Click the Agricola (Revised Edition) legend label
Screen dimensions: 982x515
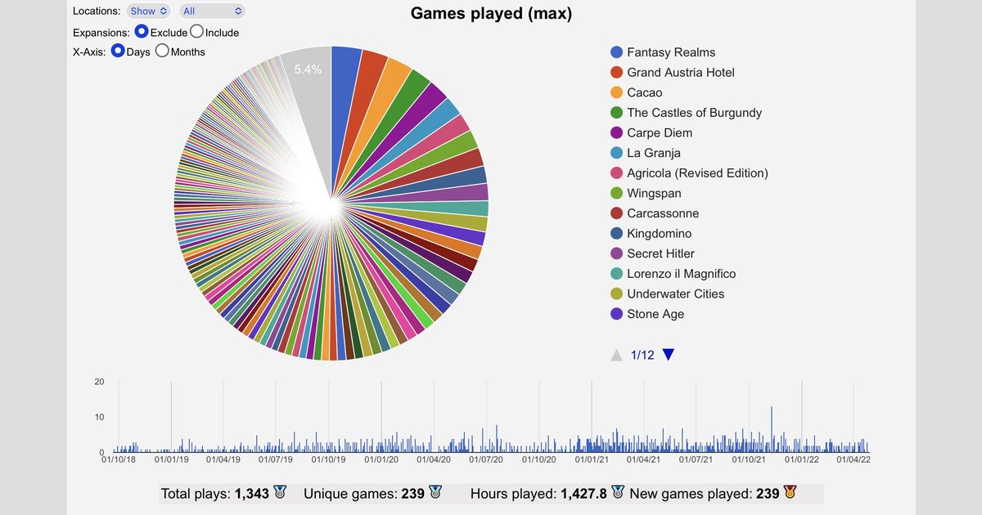click(697, 172)
